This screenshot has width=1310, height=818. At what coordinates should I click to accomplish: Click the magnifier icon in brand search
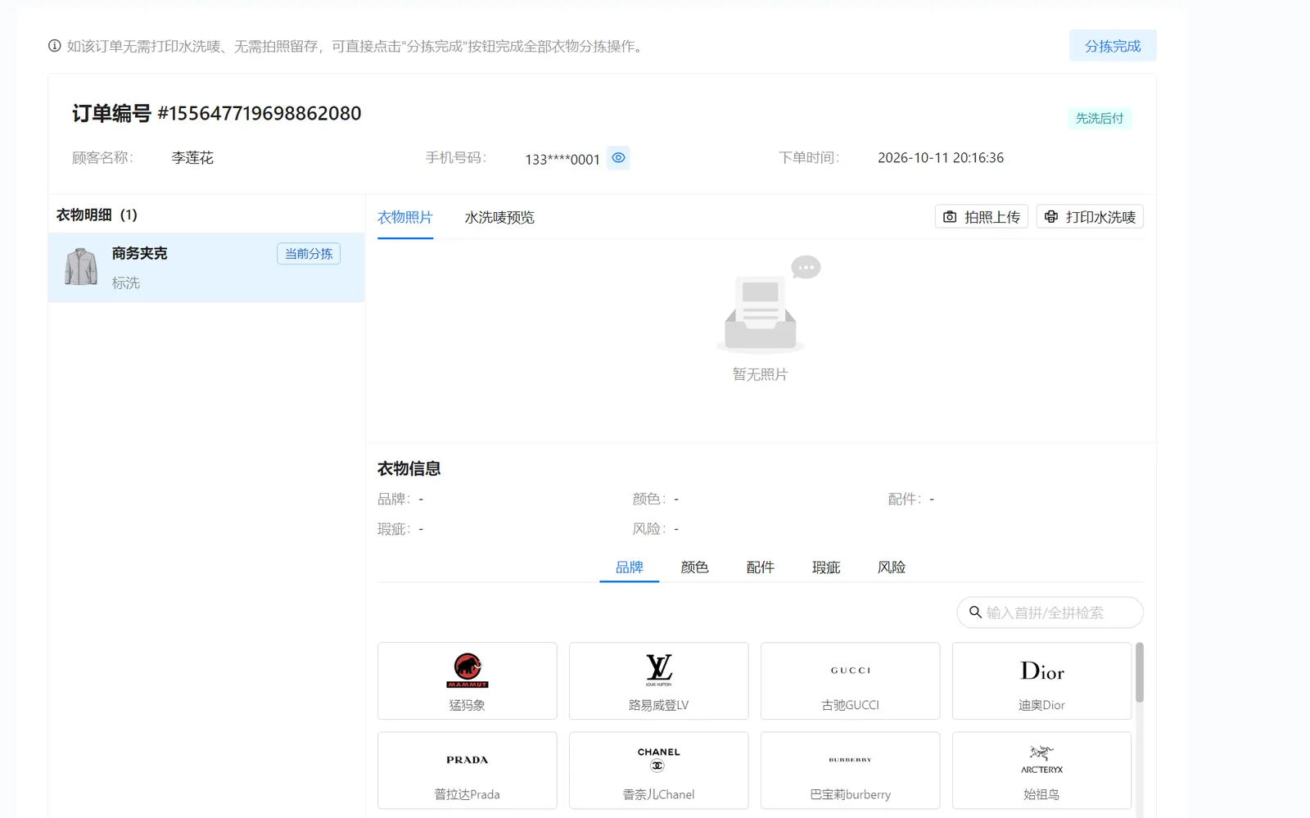click(x=975, y=612)
